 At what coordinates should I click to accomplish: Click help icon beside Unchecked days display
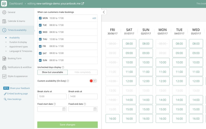[x=62, y=67]
